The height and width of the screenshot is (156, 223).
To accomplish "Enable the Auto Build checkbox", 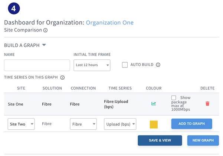I will (x=125, y=65).
